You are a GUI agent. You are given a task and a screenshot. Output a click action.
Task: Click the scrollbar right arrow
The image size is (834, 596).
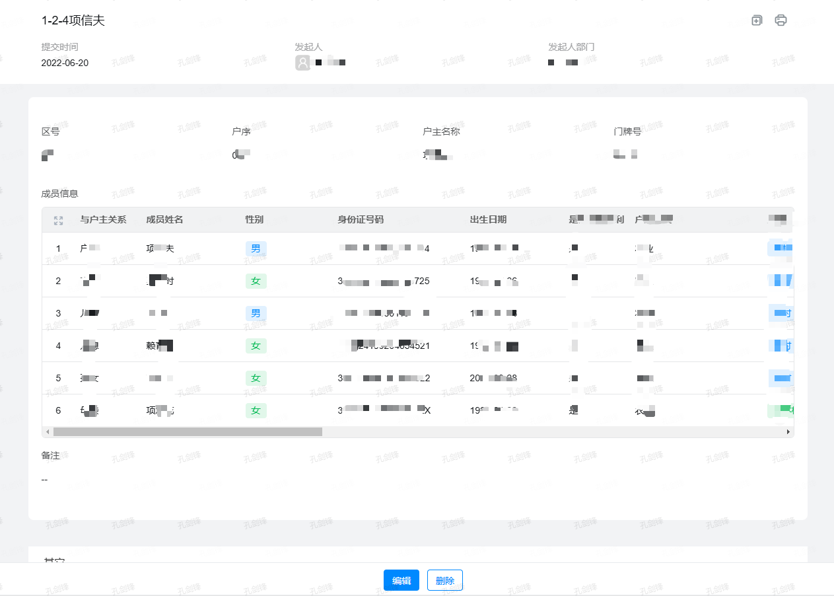coord(788,431)
